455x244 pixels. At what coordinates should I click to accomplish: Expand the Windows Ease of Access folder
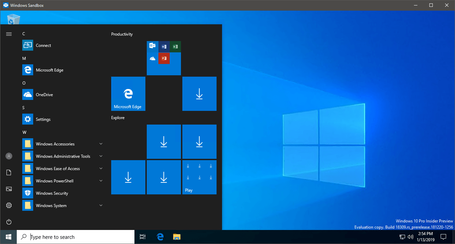pos(63,168)
